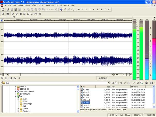Collapse the MP3 tree node
The image size is (156, 117).
[x=15, y=96]
